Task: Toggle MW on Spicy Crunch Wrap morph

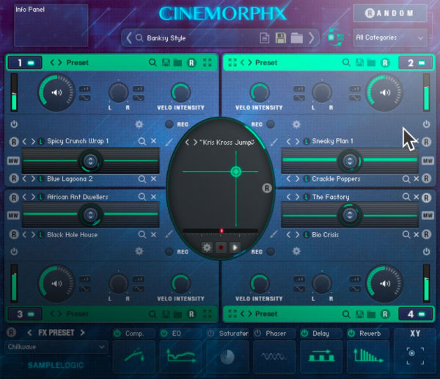Action: [x=13, y=161]
